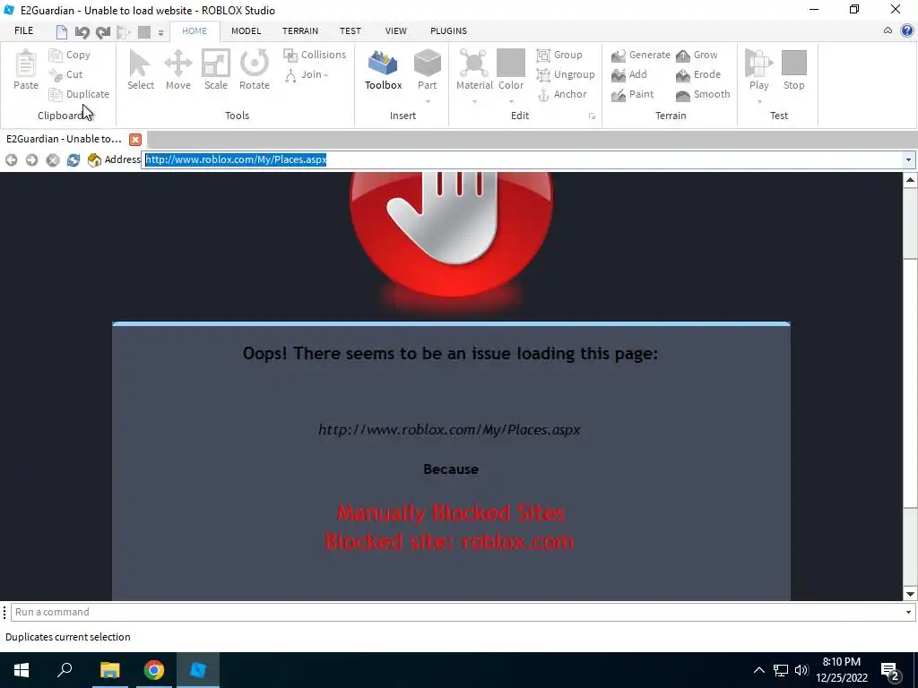This screenshot has width=918, height=688.
Task: Click the New file quick access icon
Action: click(62, 31)
